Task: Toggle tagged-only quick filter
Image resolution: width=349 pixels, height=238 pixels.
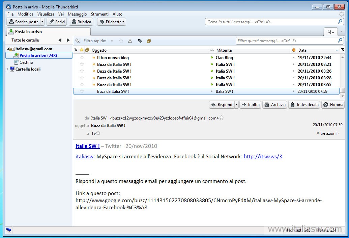Action: [140, 41]
